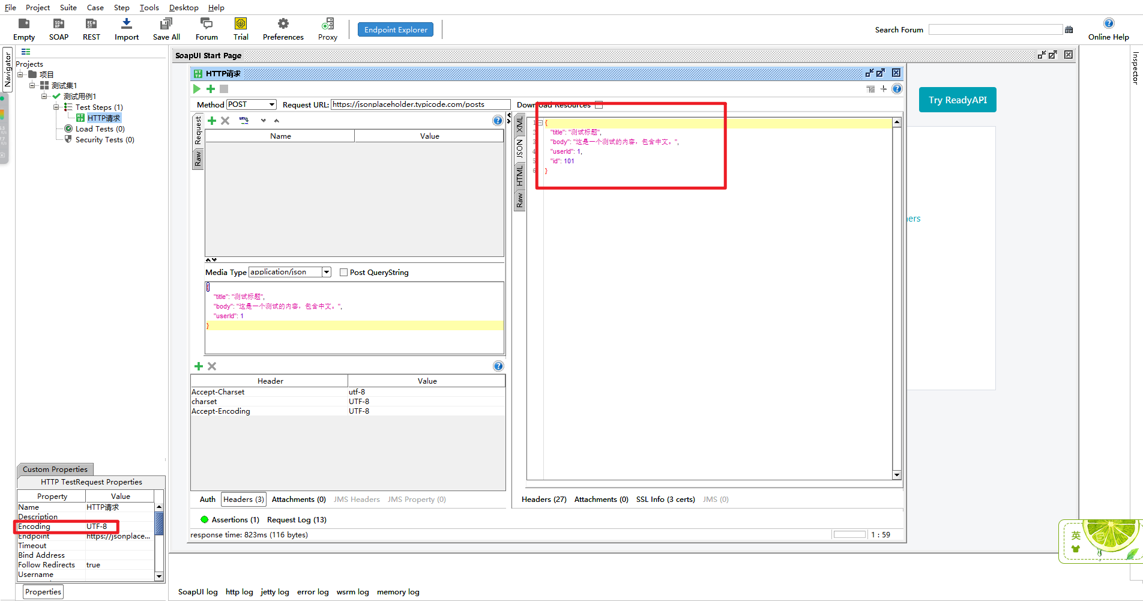Click the binoculars icon beside Search Forum
This screenshot has width=1143, height=601.
[x=1069, y=29]
